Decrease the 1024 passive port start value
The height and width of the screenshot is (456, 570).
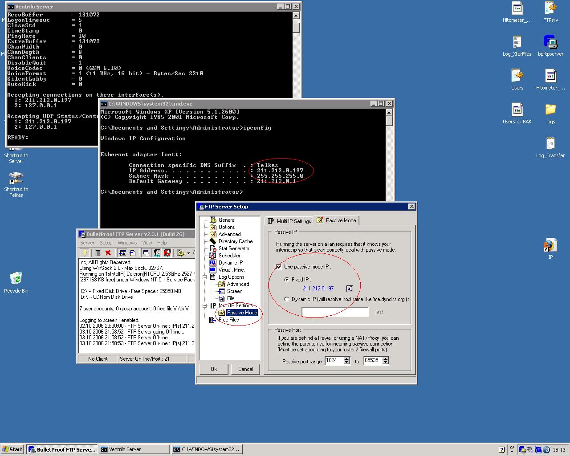pos(347,363)
